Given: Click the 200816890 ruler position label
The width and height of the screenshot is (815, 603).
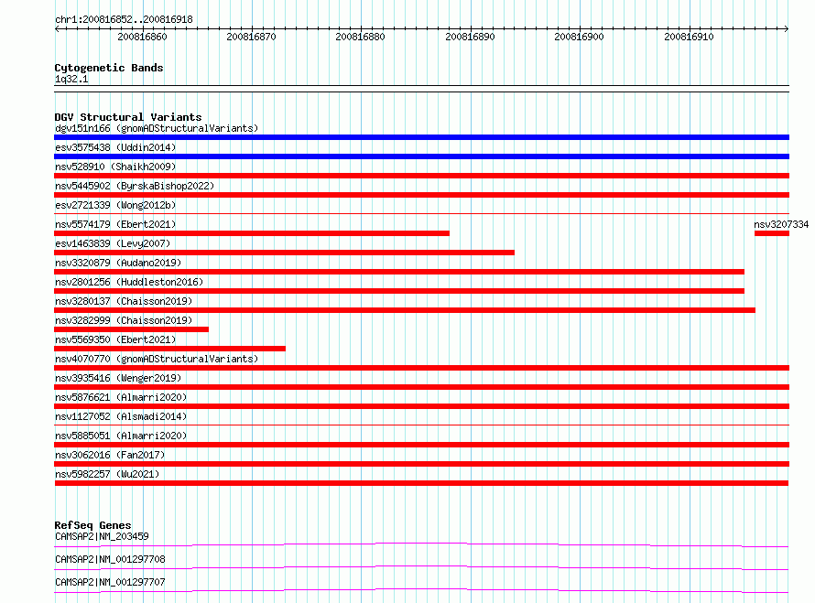Looking at the screenshot, I should pyautogui.click(x=470, y=37).
